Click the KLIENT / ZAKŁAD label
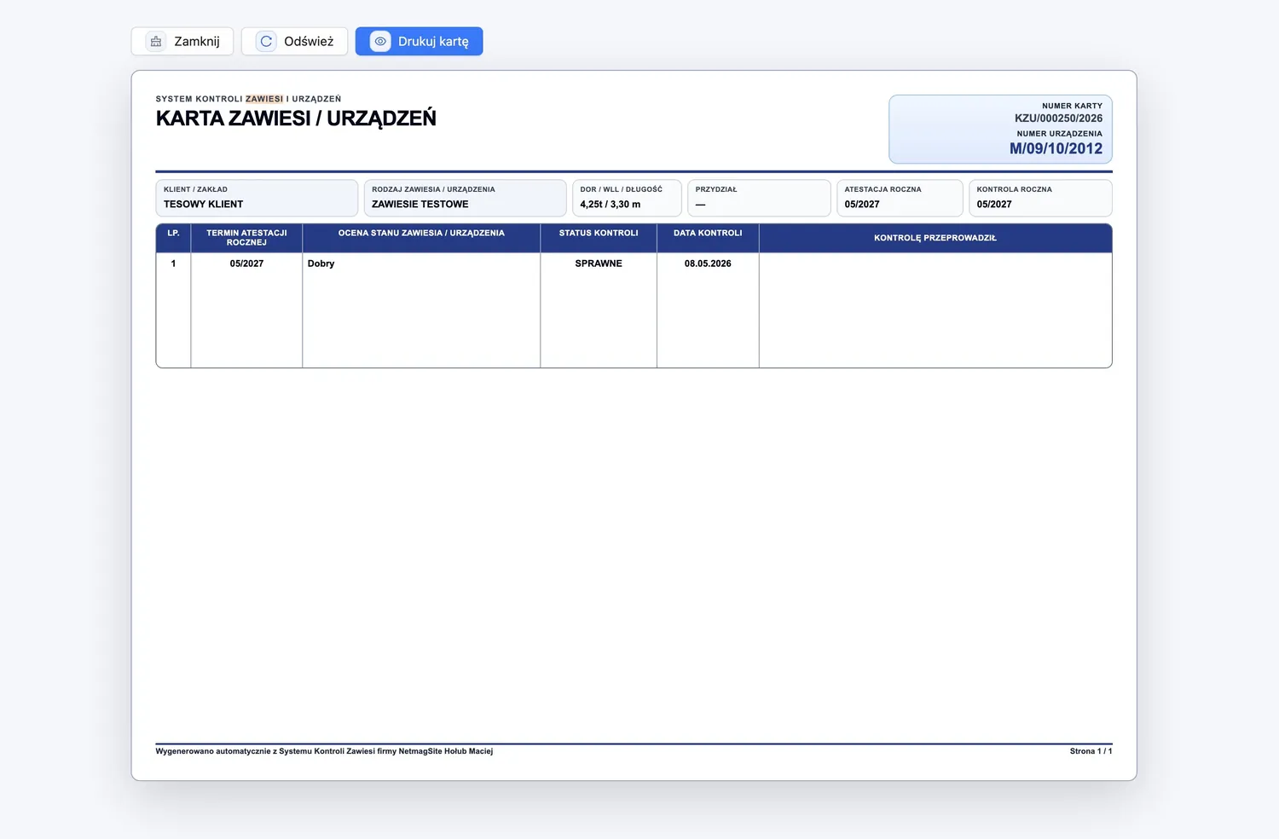 195,189
